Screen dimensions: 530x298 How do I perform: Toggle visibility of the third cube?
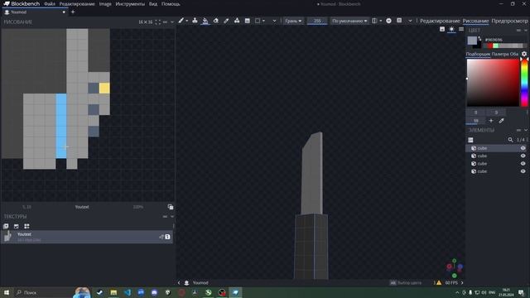tap(523, 164)
